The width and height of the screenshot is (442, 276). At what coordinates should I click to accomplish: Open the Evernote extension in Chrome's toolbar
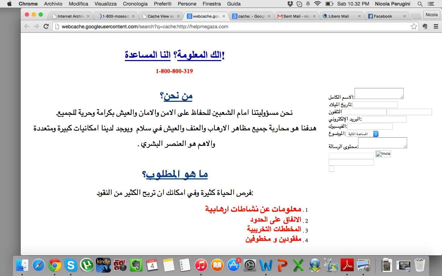425,27
